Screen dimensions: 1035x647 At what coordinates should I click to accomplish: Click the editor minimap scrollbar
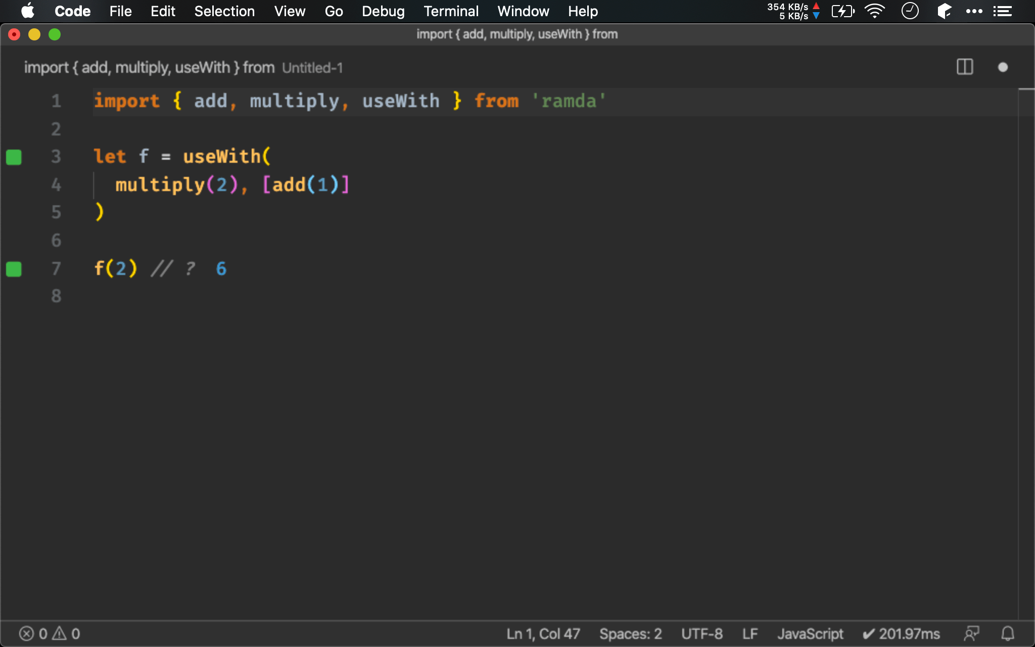coord(1026,354)
